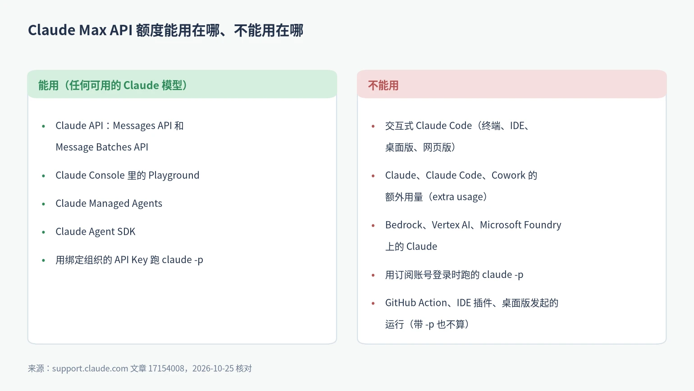694x391 pixels.
Task: Click the GitHub Action、IDE 插件 item
Action: tap(472, 314)
